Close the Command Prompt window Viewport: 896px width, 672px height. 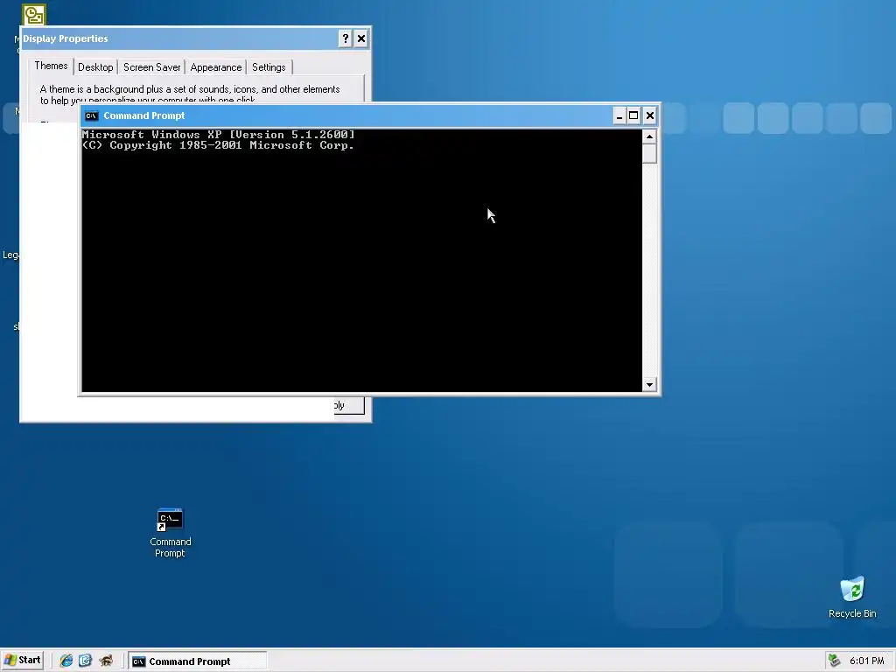click(650, 116)
